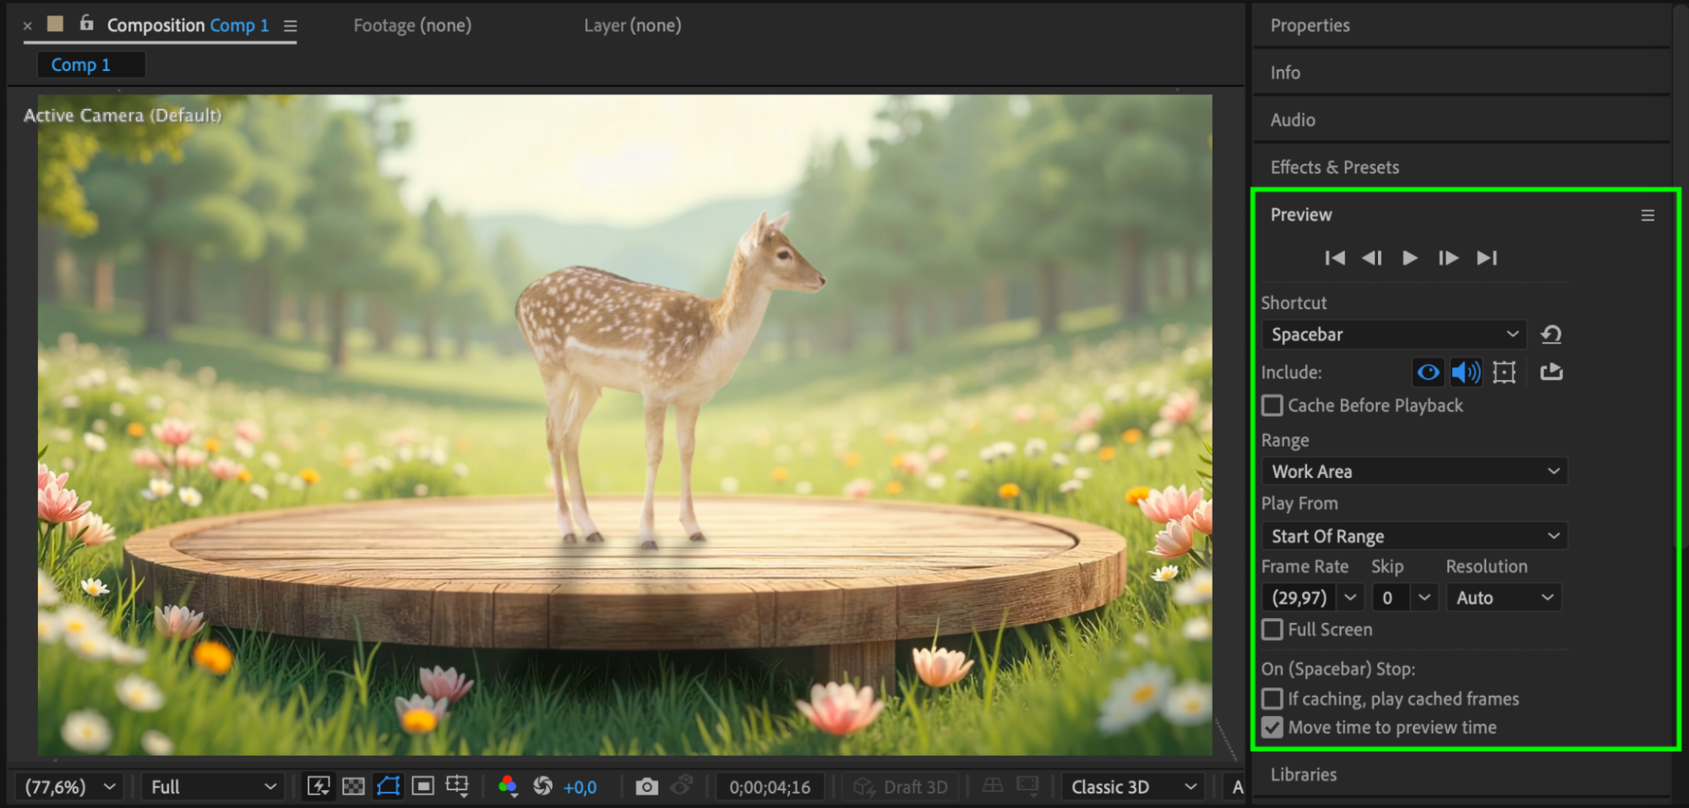Enable Cache Before Playback checkbox

pos(1272,406)
